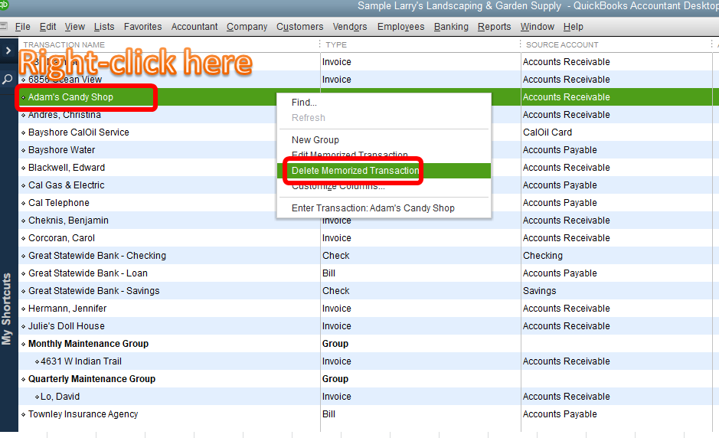Open the Banking menu
Screen dimensions: 719x438
(x=451, y=27)
